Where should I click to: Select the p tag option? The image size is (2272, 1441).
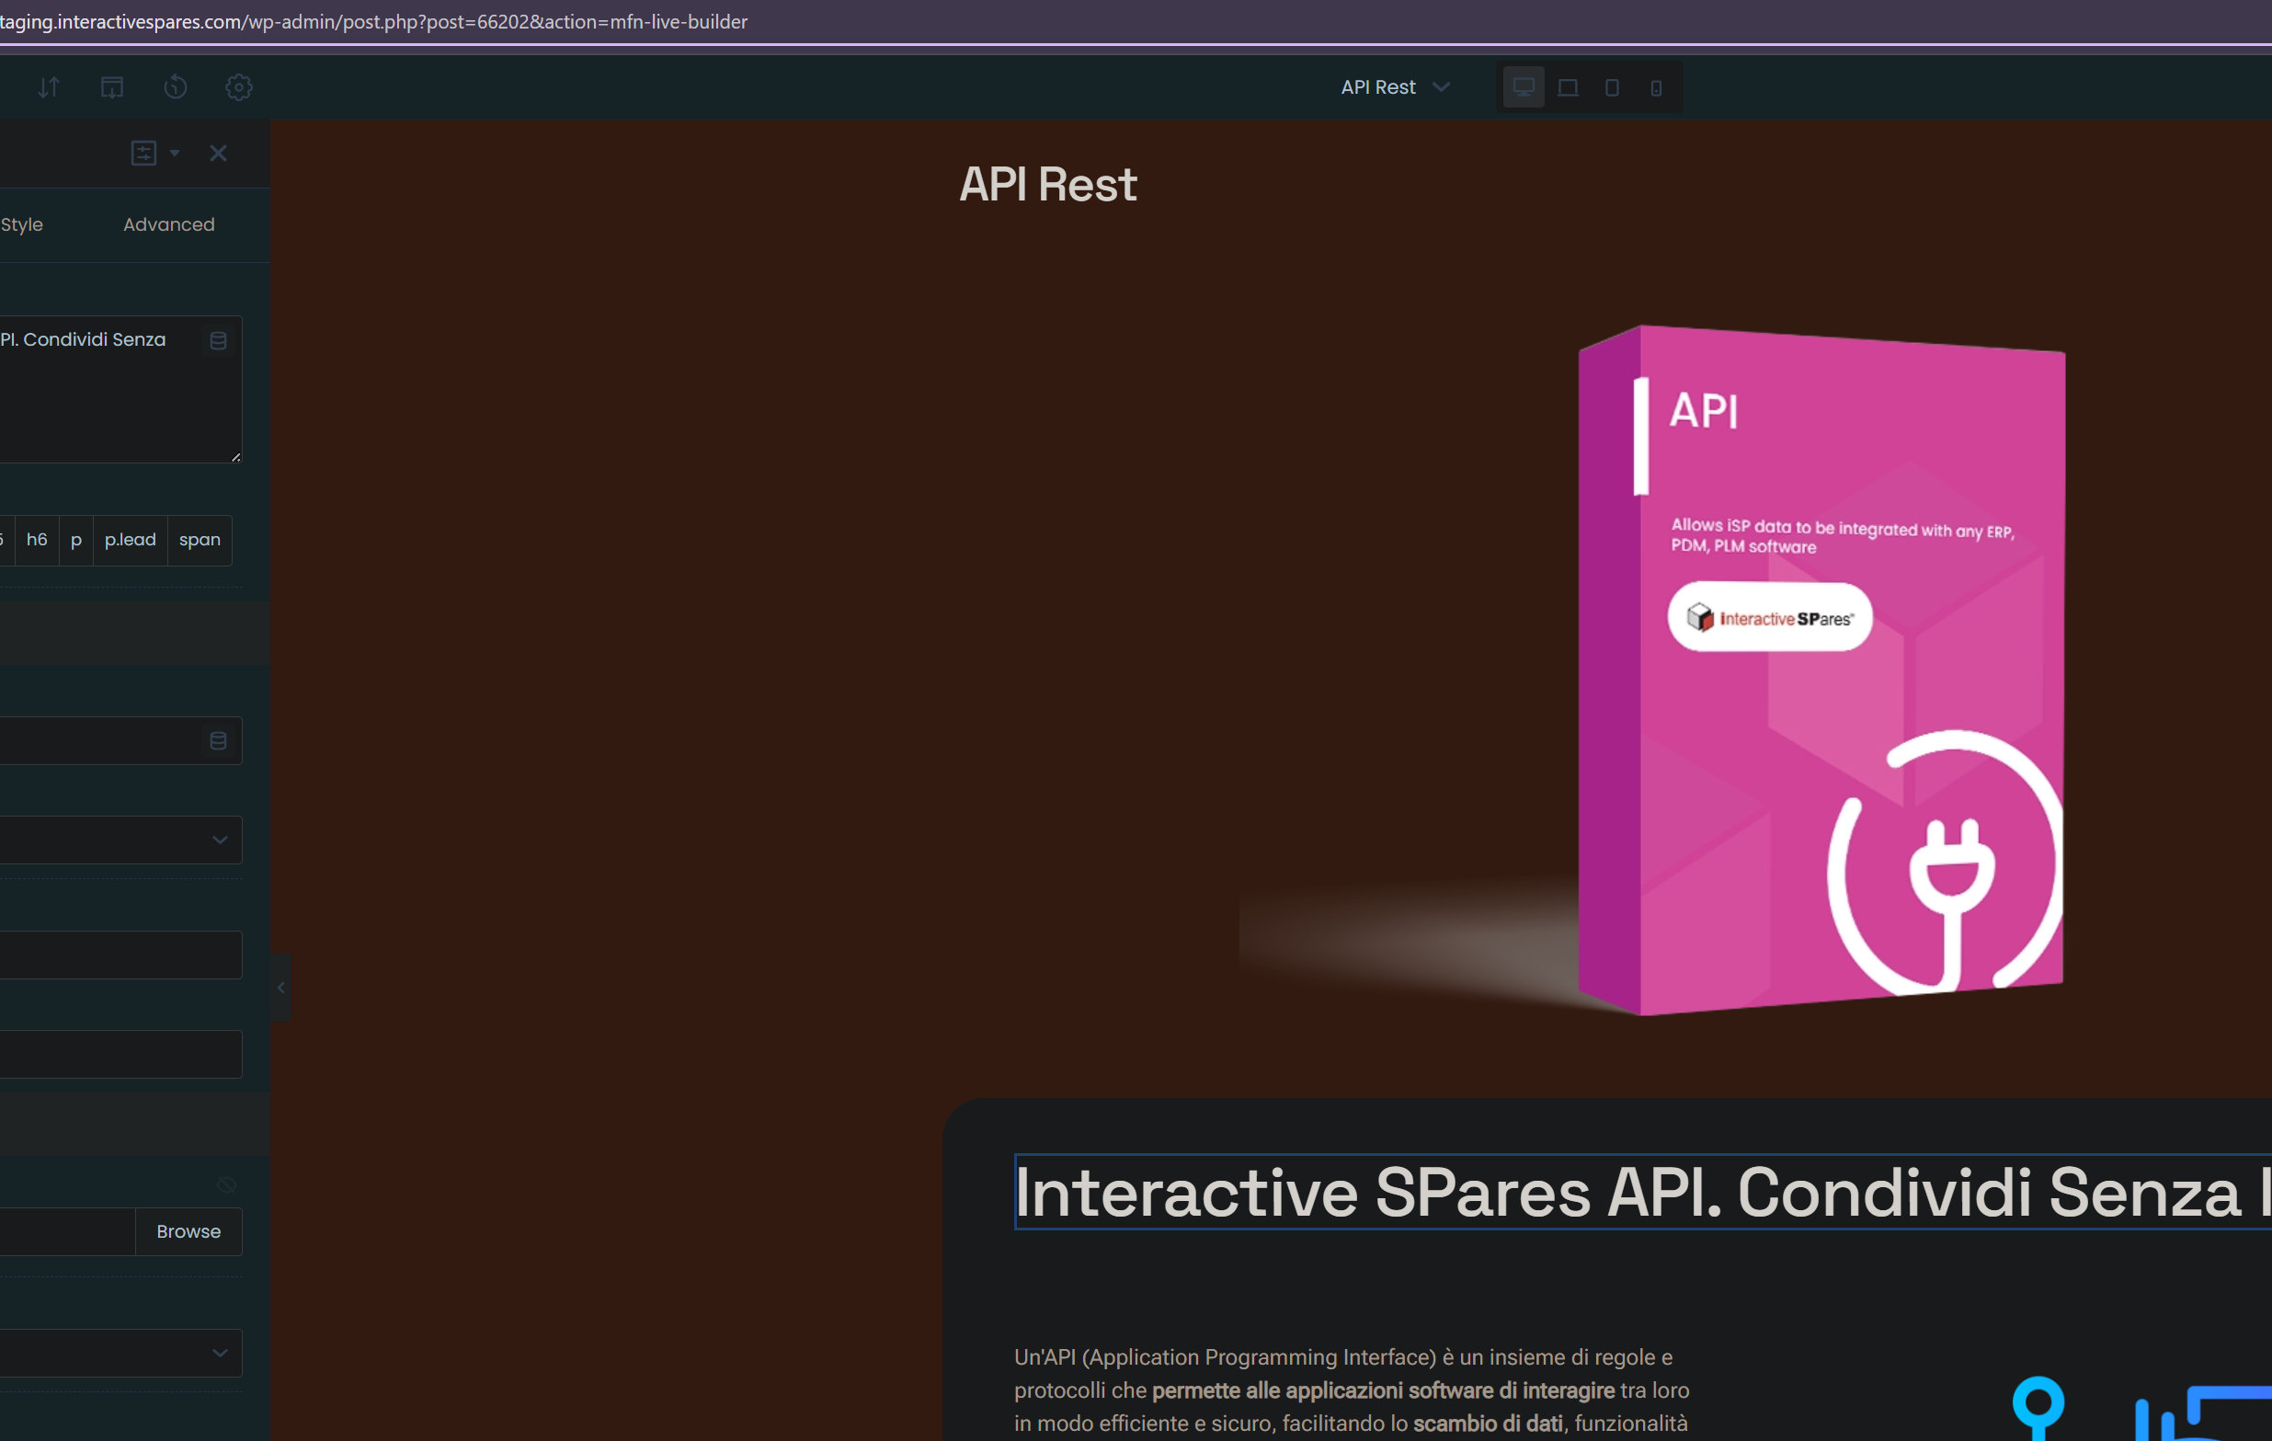(76, 540)
